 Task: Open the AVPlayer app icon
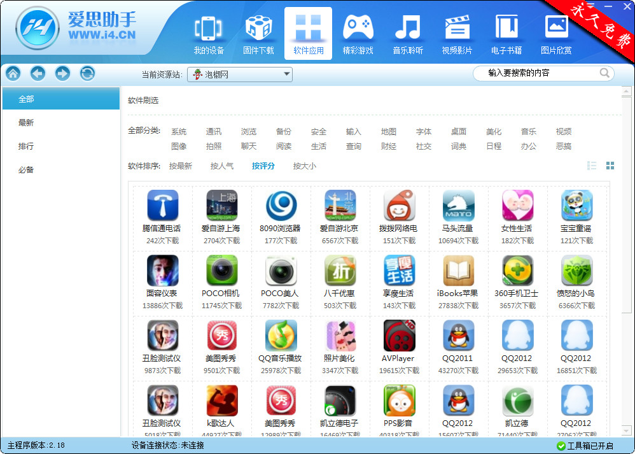[400, 335]
